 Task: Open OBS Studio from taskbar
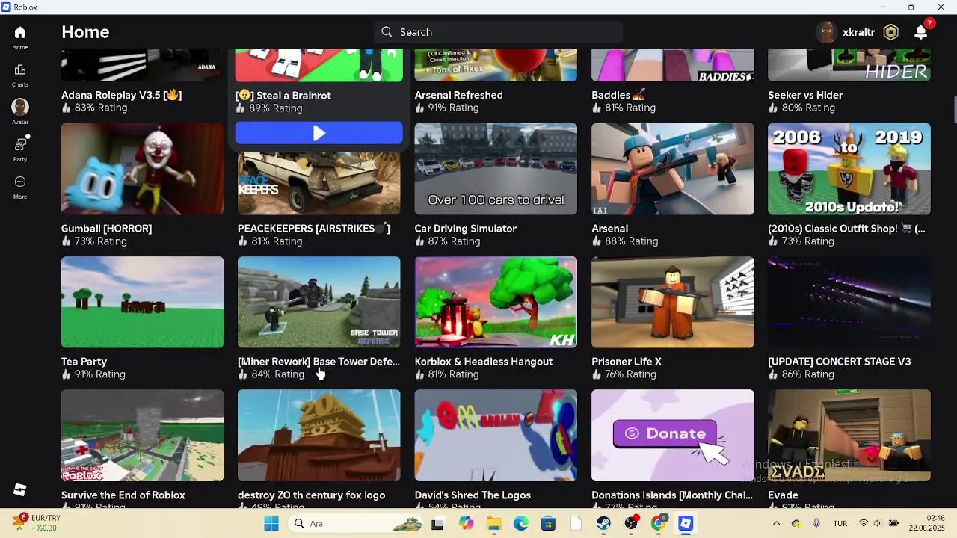pos(631,524)
